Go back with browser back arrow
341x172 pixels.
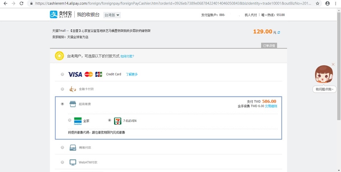(5, 4)
